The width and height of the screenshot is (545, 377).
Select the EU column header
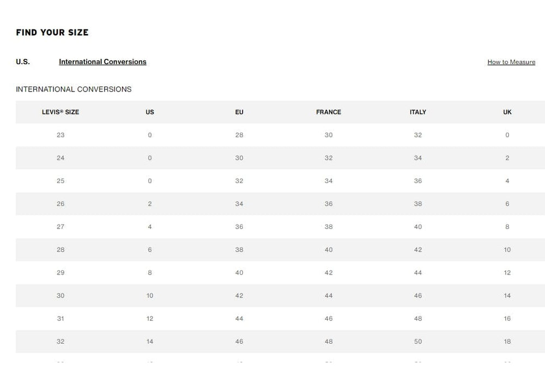coord(239,112)
